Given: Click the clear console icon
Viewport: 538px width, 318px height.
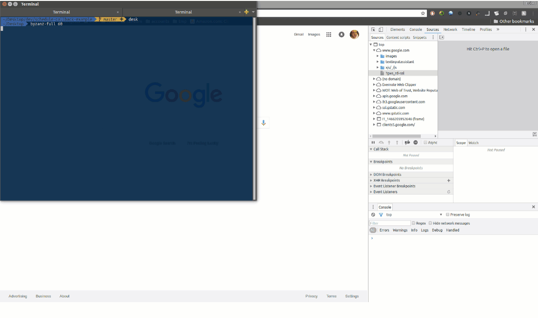Looking at the screenshot, I should click(x=372, y=214).
